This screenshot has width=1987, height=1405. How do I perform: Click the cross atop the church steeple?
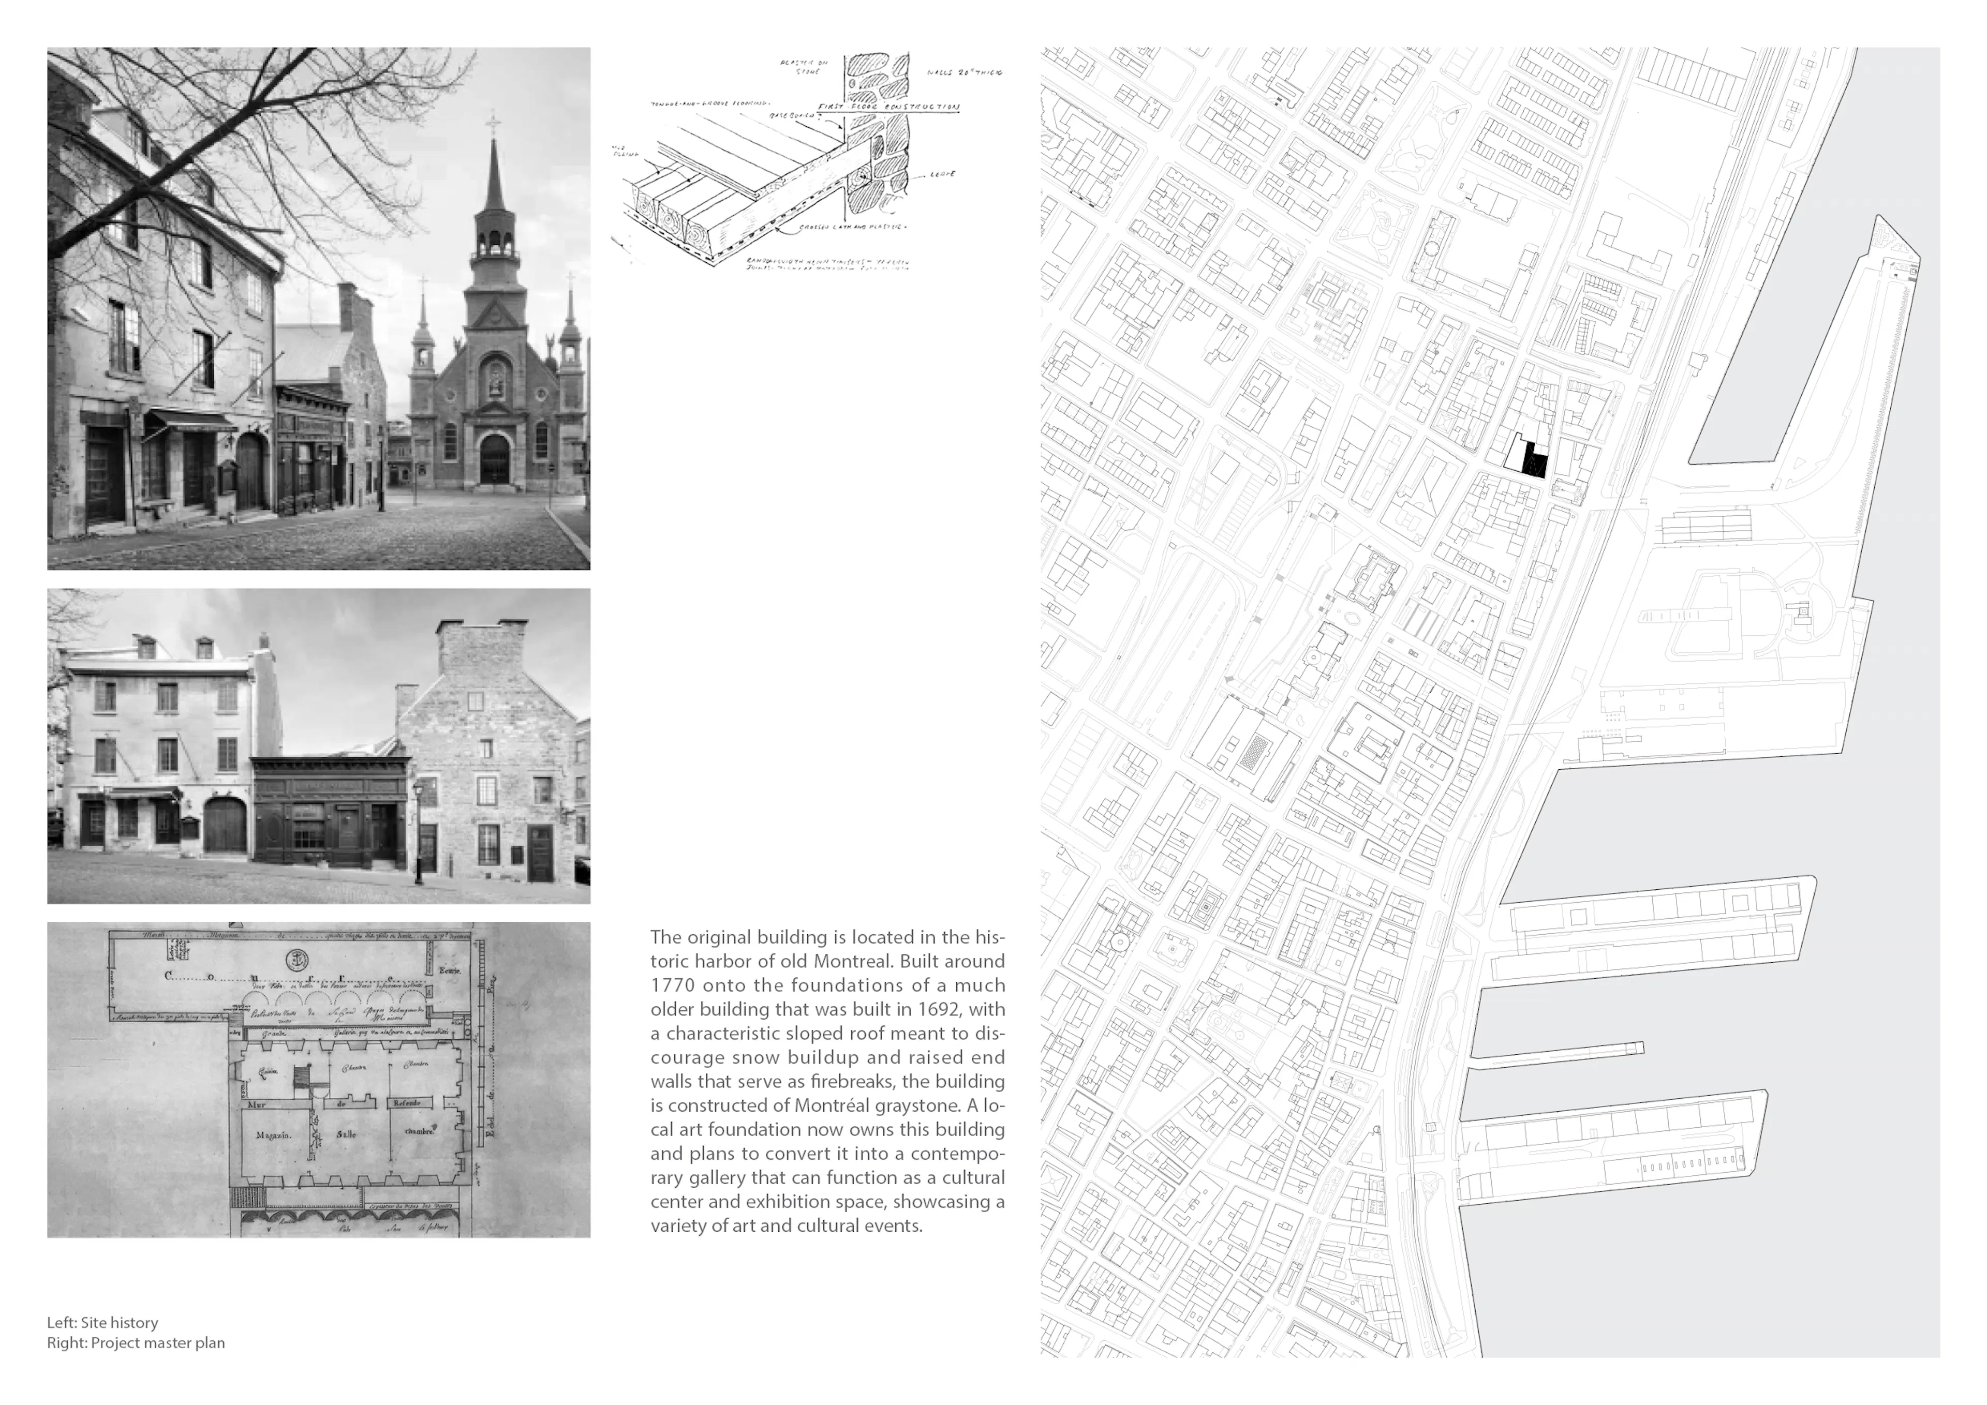(x=493, y=124)
